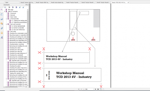Open the 4.2 Tightening specifications bookmark
Viewport: 150px width, 91px height.
19,22
